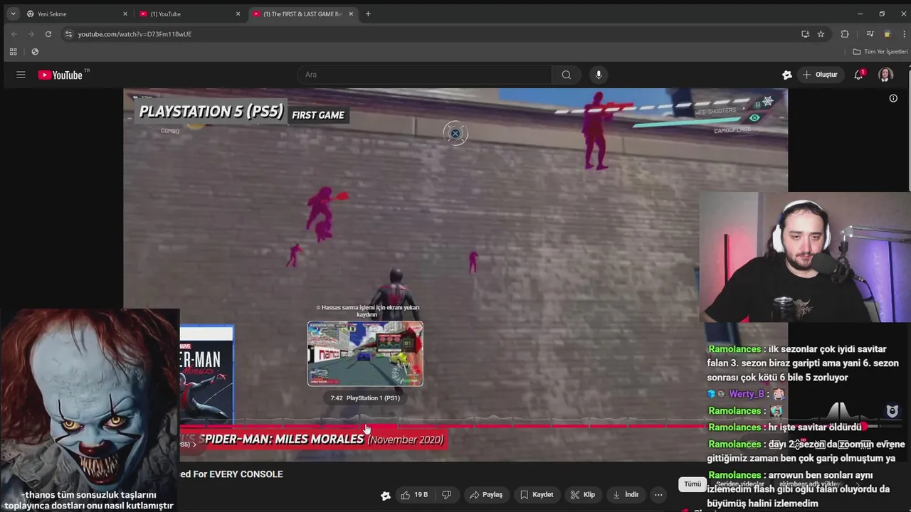Viewport: 911px width, 512px height.
Task: Click the site info icon in address bar
Action: click(x=68, y=33)
